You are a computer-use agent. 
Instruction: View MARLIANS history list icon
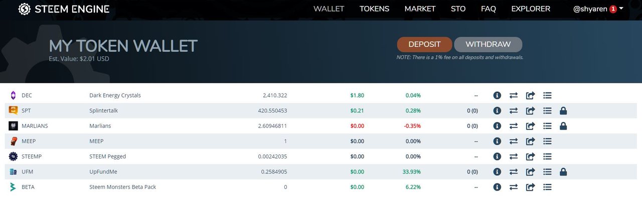click(x=548, y=126)
